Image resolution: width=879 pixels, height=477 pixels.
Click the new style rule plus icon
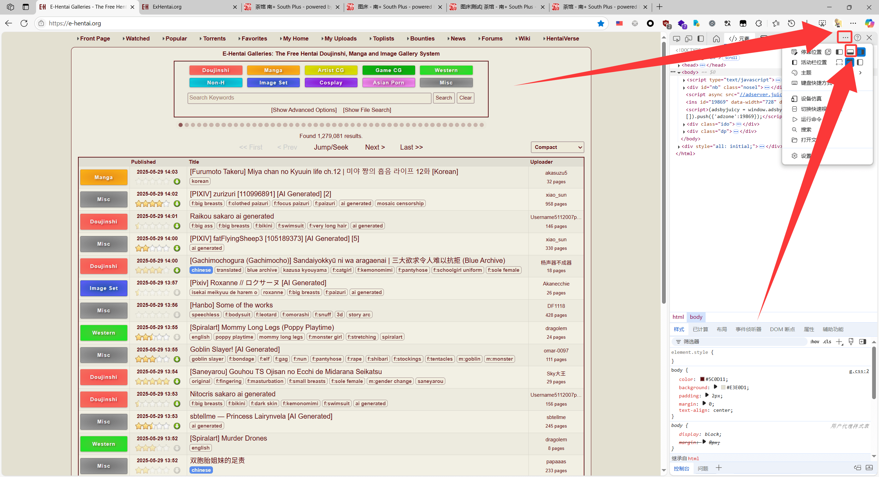click(x=839, y=342)
